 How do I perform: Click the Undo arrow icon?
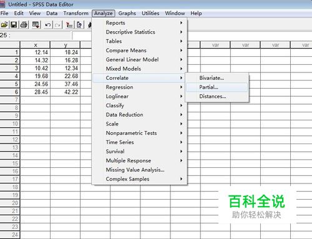point(48,25)
